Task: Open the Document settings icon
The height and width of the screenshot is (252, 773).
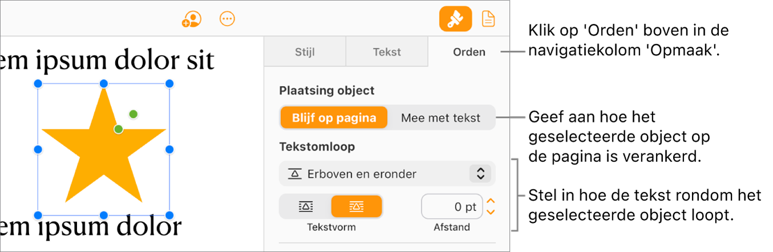Action: (488, 19)
